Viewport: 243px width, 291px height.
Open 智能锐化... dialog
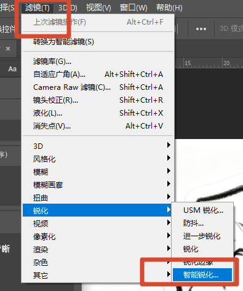click(x=202, y=275)
